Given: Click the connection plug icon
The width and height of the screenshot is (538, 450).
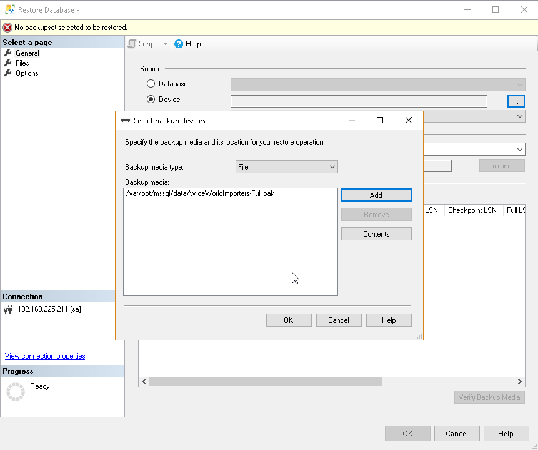Looking at the screenshot, I should pos(8,310).
